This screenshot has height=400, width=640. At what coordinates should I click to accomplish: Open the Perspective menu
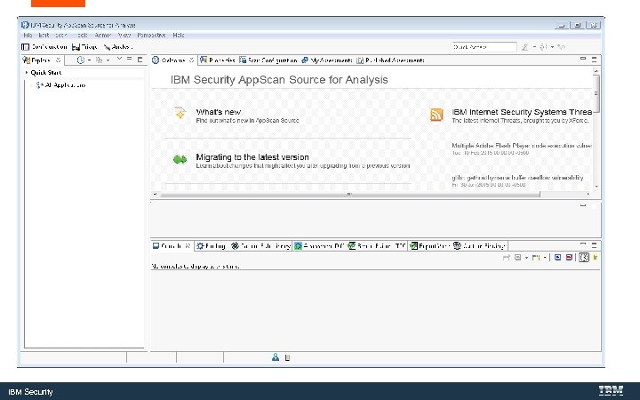151,35
